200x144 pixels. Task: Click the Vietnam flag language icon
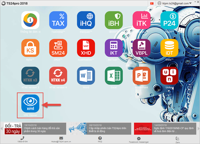tap(152, 3)
